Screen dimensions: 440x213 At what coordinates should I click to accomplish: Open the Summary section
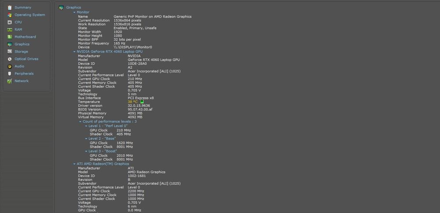[x=23, y=7]
